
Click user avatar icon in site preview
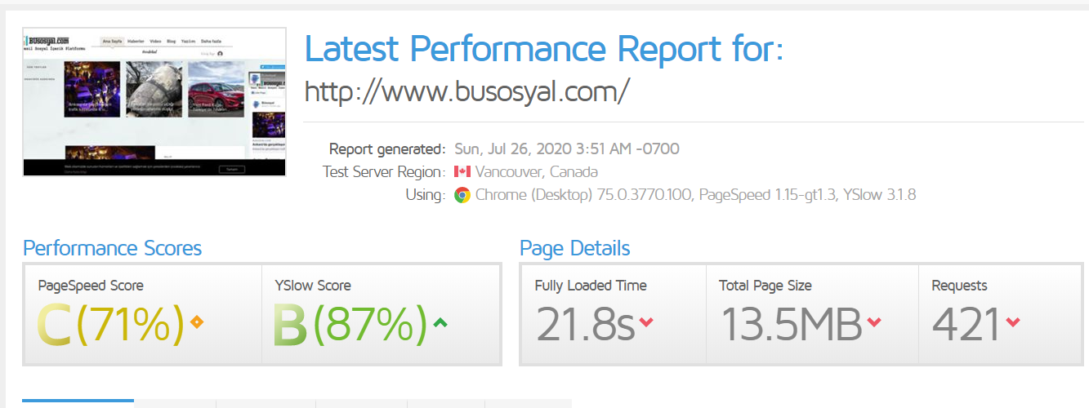(x=220, y=53)
